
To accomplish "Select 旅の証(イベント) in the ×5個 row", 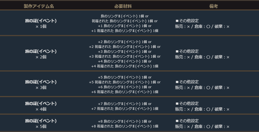I will (41, 121).
